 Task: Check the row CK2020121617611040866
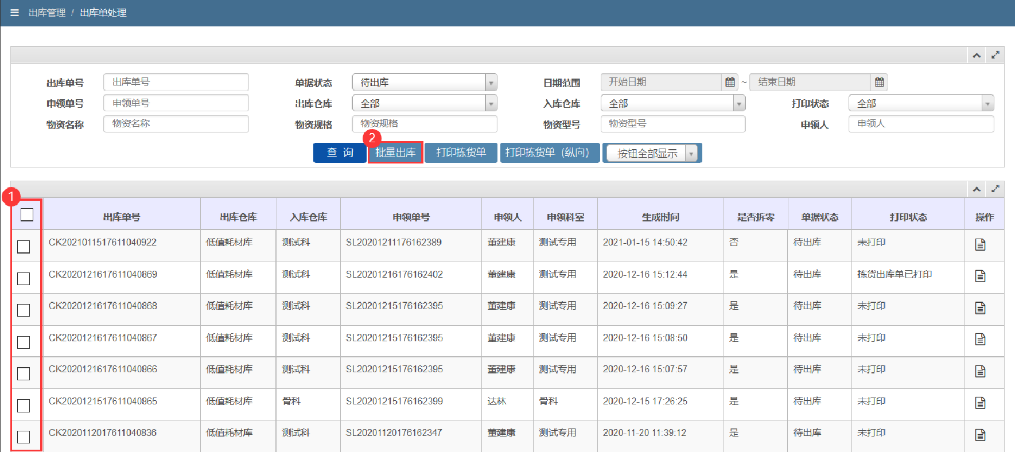(x=24, y=374)
